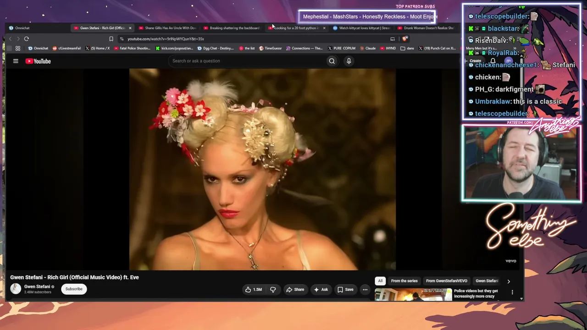Open the account avatar menu

coord(508,61)
